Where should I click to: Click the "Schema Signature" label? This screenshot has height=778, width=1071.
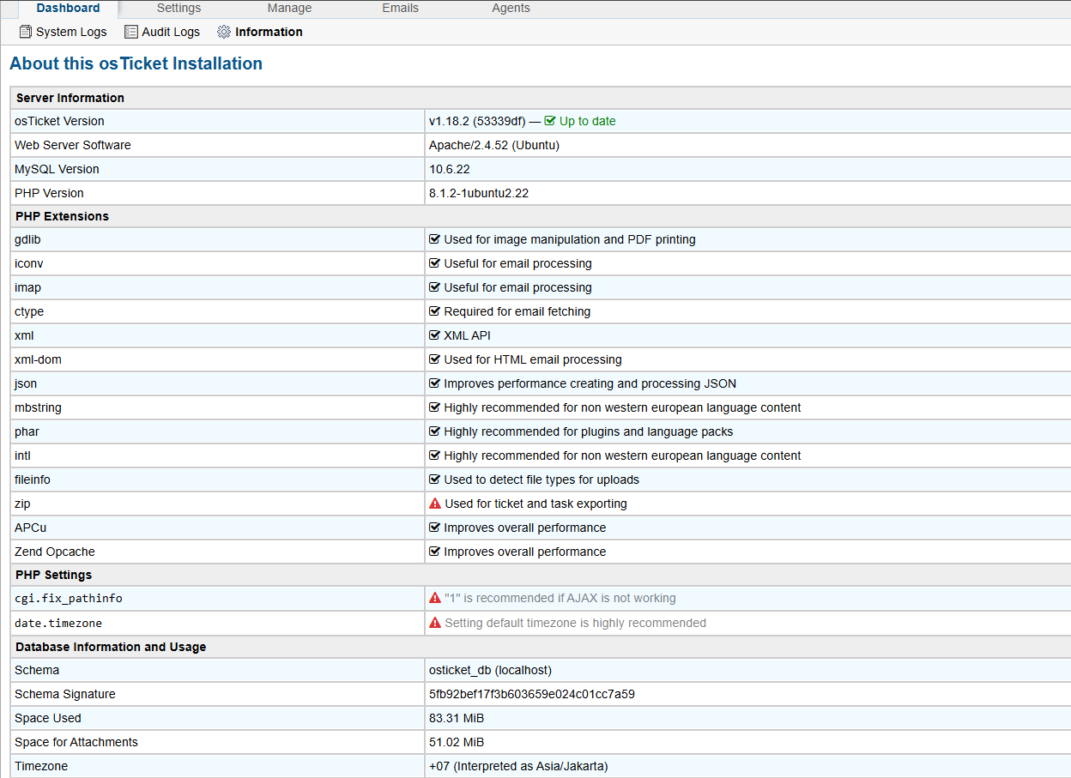(x=65, y=694)
